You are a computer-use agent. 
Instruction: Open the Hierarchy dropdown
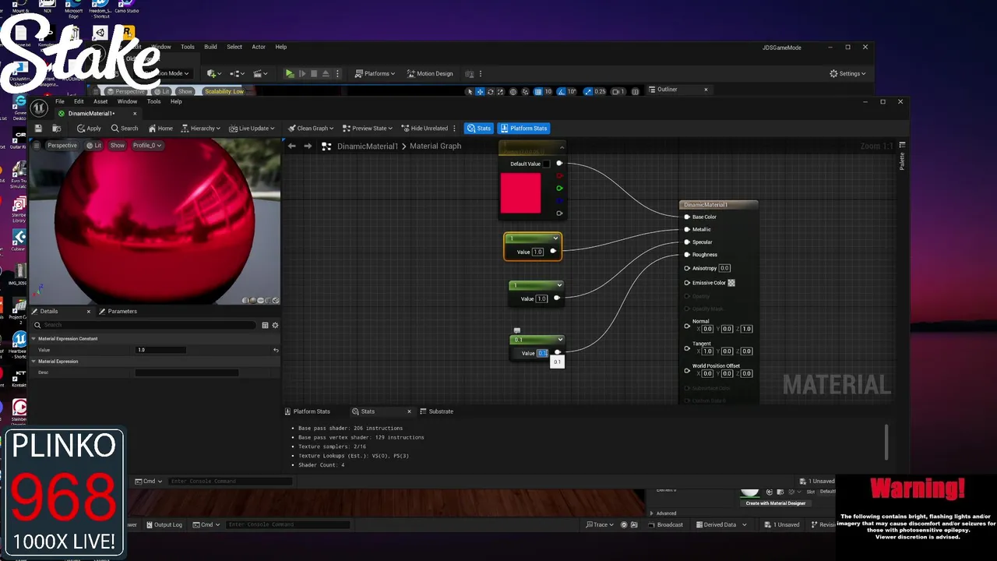pyautogui.click(x=201, y=128)
